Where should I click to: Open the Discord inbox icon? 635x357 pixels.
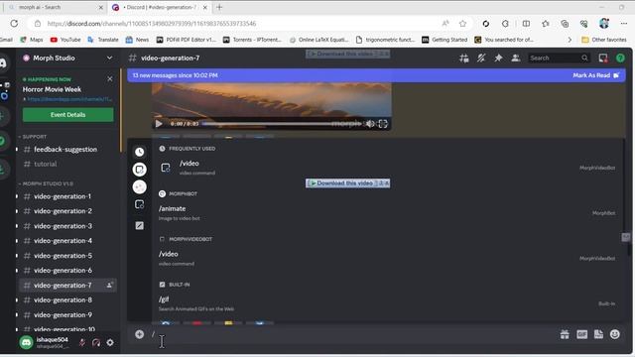pyautogui.click(x=603, y=59)
